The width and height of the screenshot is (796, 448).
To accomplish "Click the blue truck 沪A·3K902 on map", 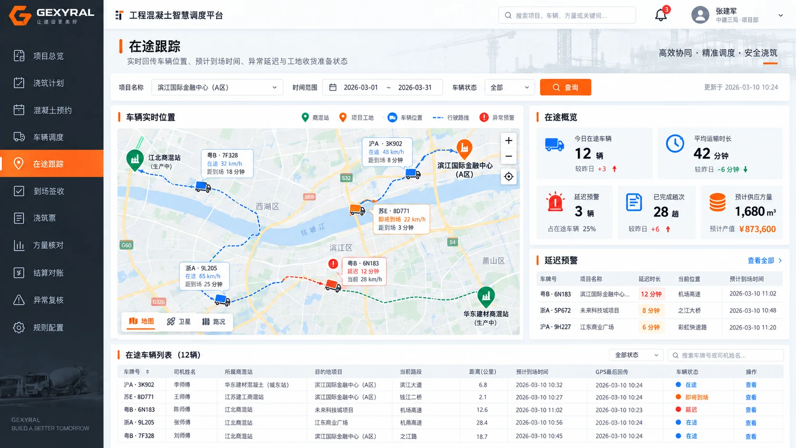I will coord(413,174).
